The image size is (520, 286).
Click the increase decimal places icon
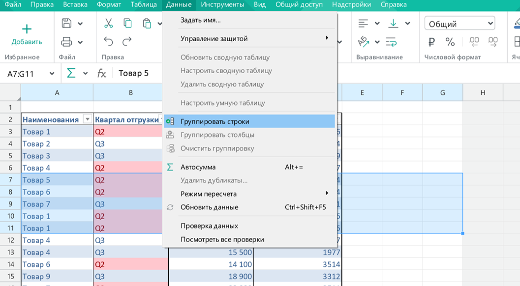tap(493, 42)
